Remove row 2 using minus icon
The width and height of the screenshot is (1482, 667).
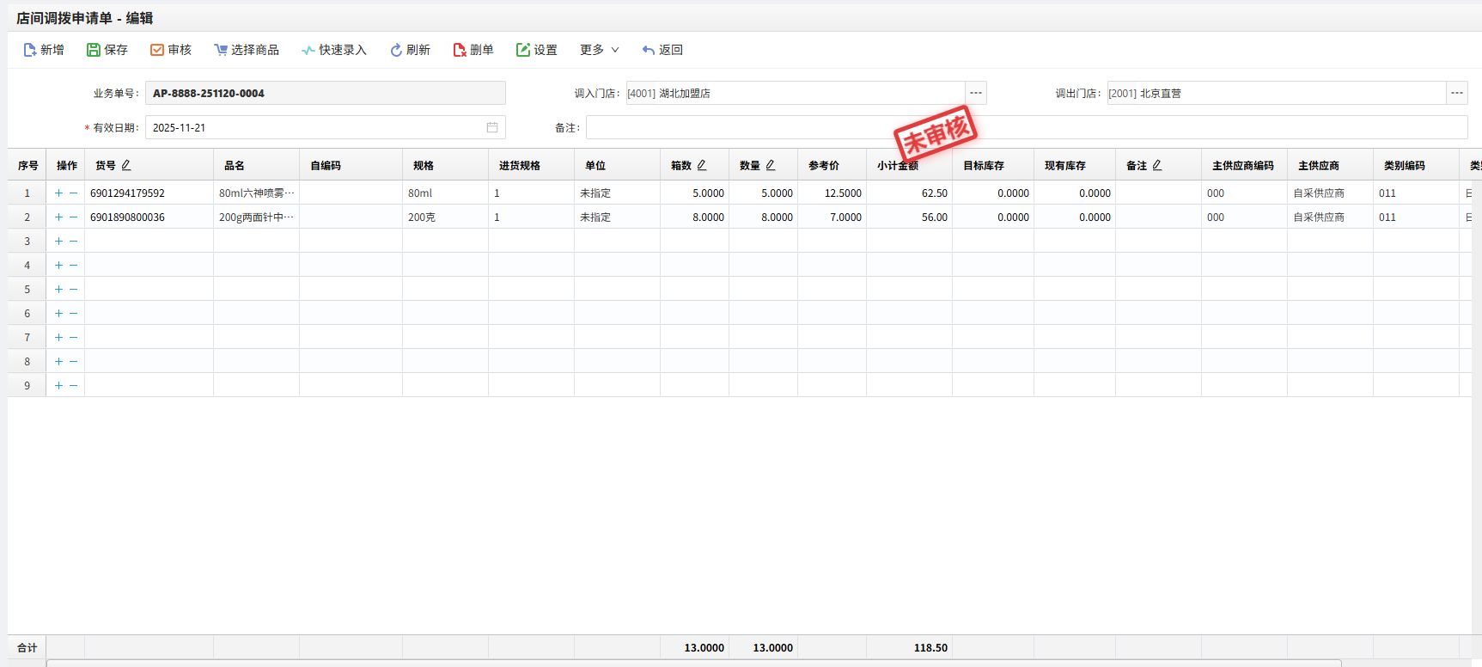(x=74, y=217)
